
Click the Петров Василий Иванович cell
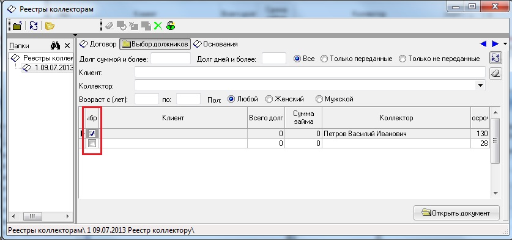(x=396, y=134)
